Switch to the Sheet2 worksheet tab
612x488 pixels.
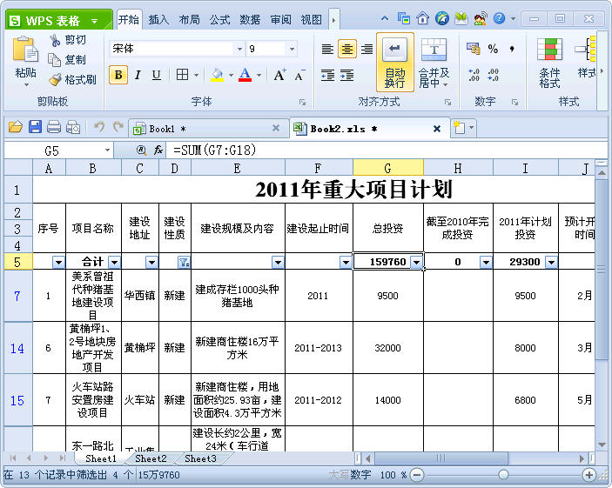[151, 458]
